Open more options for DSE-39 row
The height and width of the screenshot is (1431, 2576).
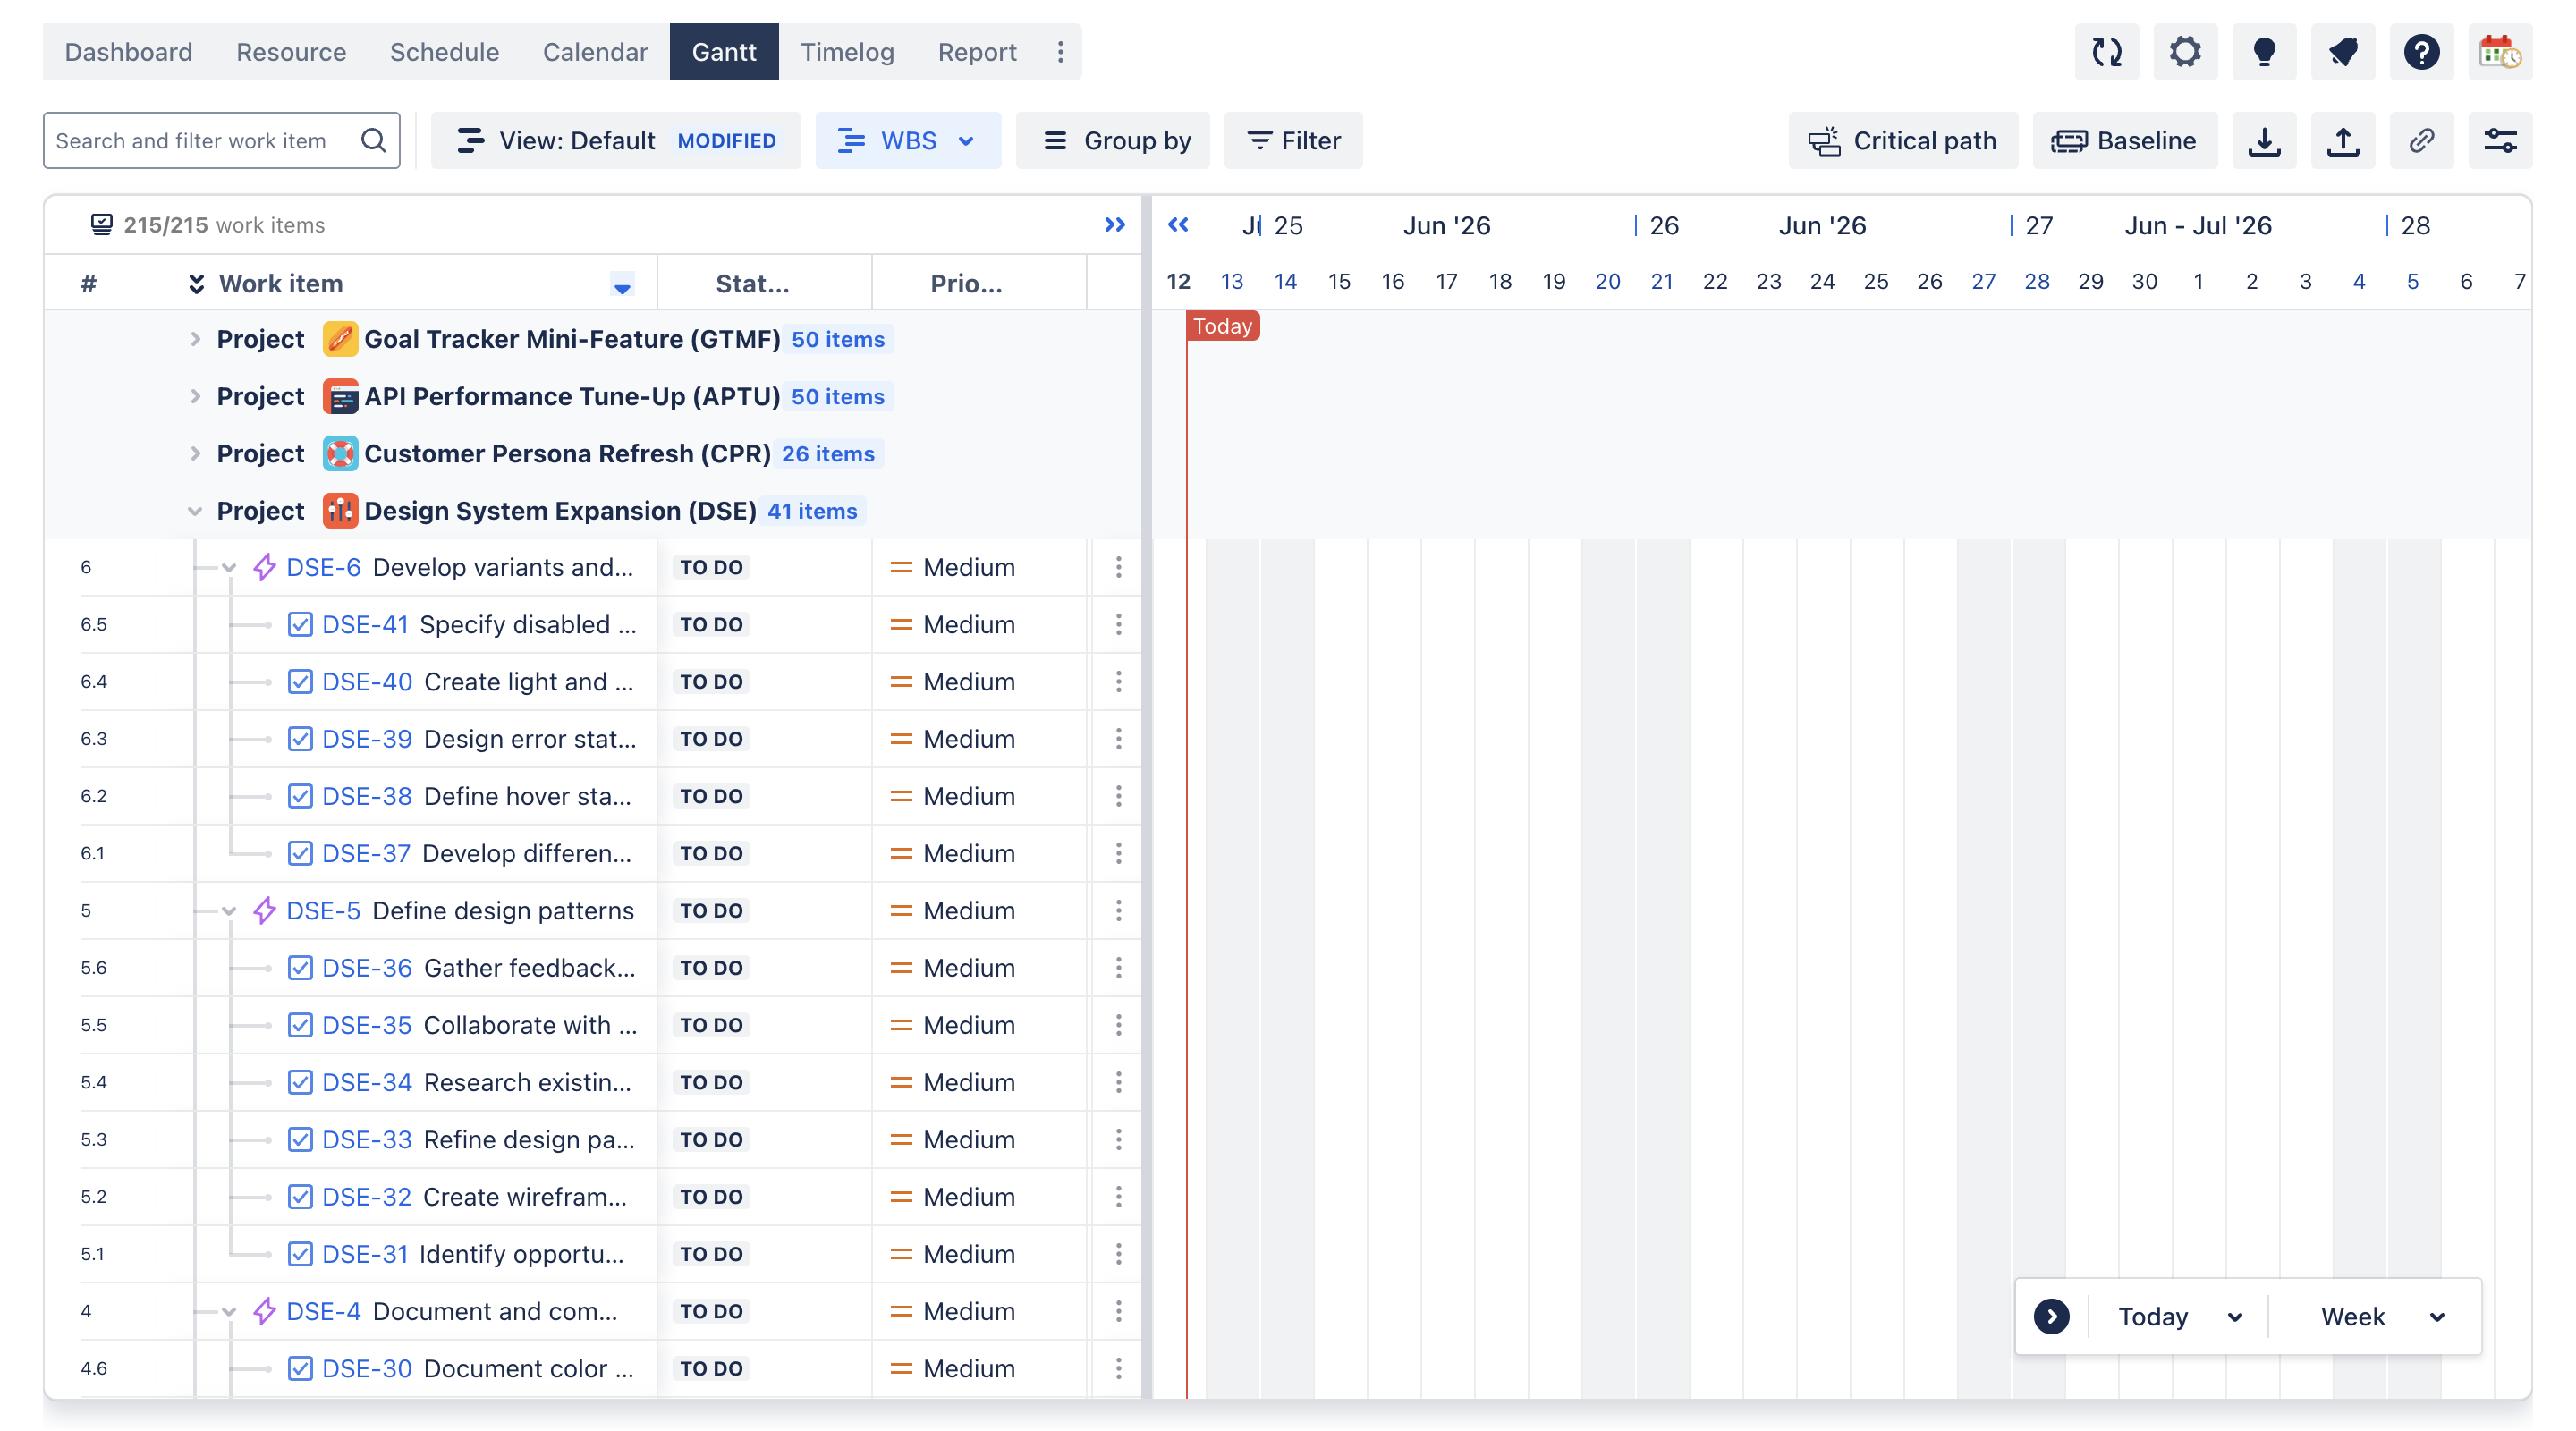click(1118, 739)
